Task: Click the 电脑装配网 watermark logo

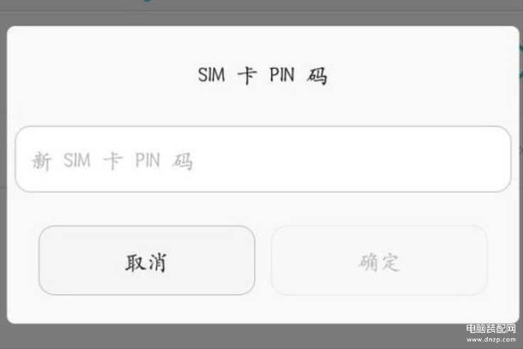Action: (x=491, y=328)
